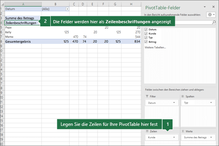
Task: Select column G header
Action: [115, 4]
